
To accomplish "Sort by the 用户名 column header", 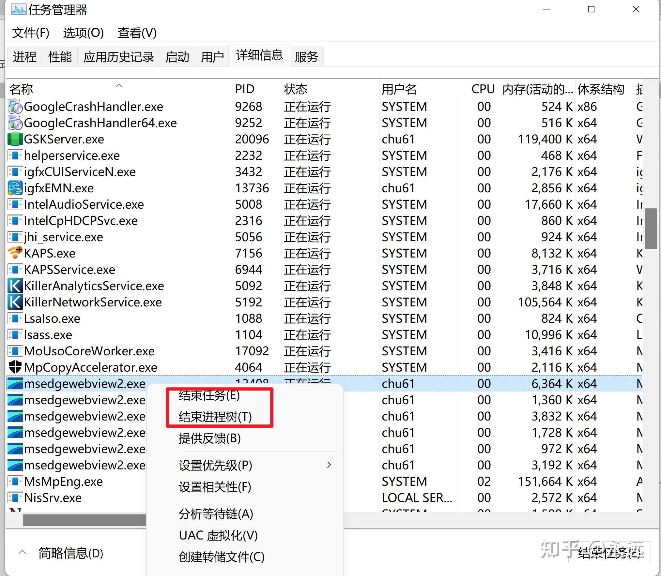I will pos(419,89).
